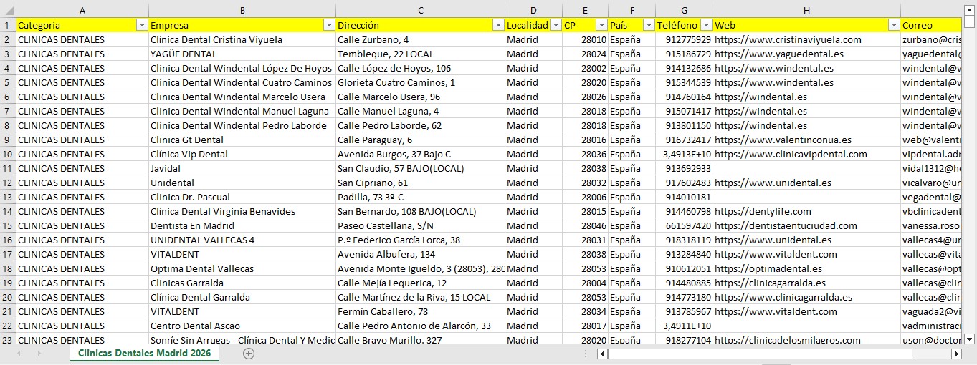Select email cell starting vegadental@

pyautogui.click(x=932, y=197)
